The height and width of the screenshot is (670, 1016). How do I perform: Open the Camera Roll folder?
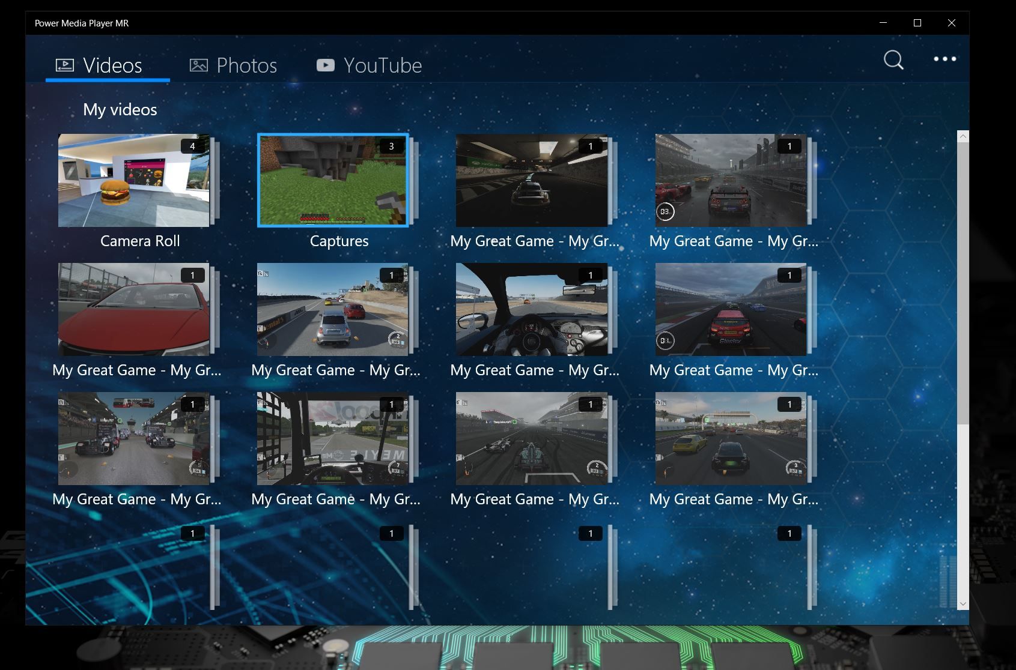point(133,180)
